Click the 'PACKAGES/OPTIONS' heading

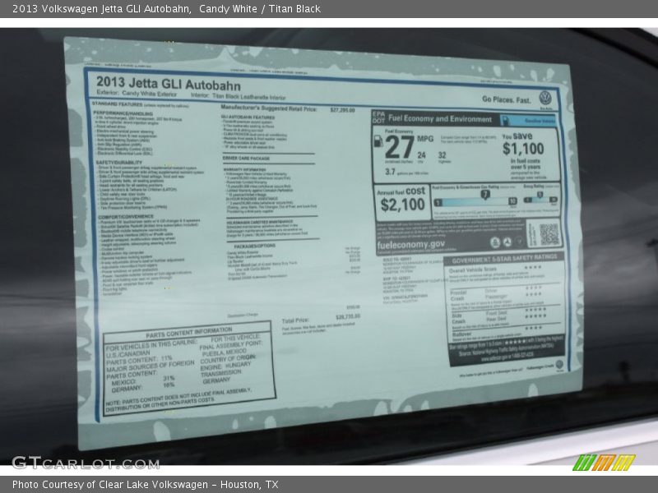255,246
